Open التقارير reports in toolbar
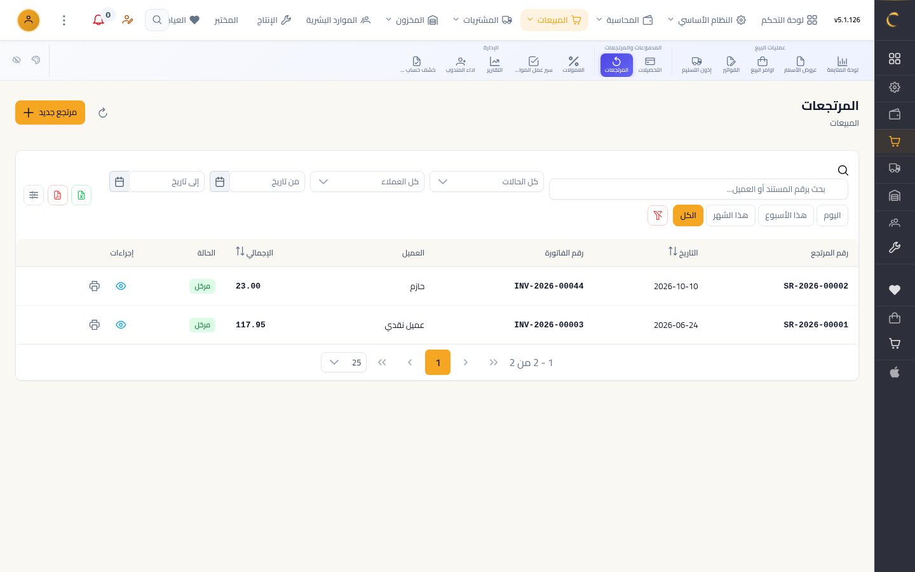This screenshot has width=915, height=572. point(494,65)
